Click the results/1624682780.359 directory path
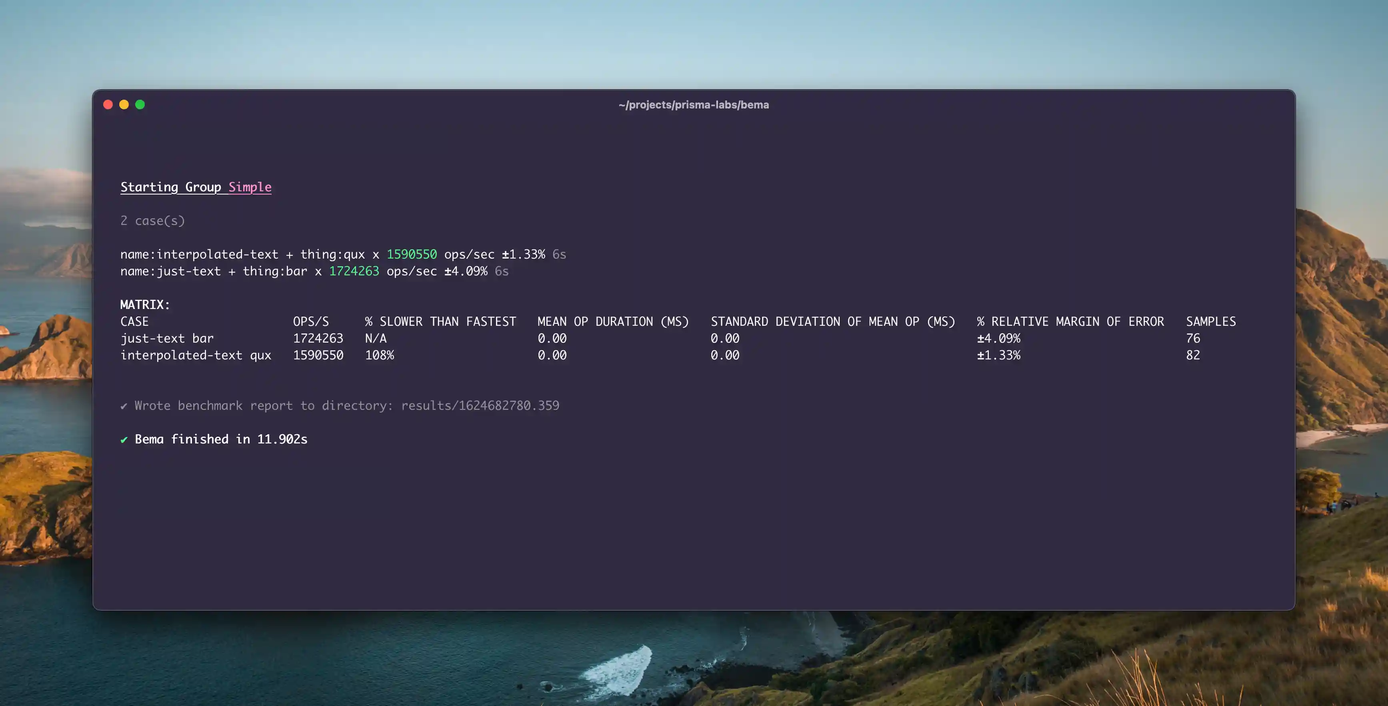The image size is (1388, 706). [480, 405]
